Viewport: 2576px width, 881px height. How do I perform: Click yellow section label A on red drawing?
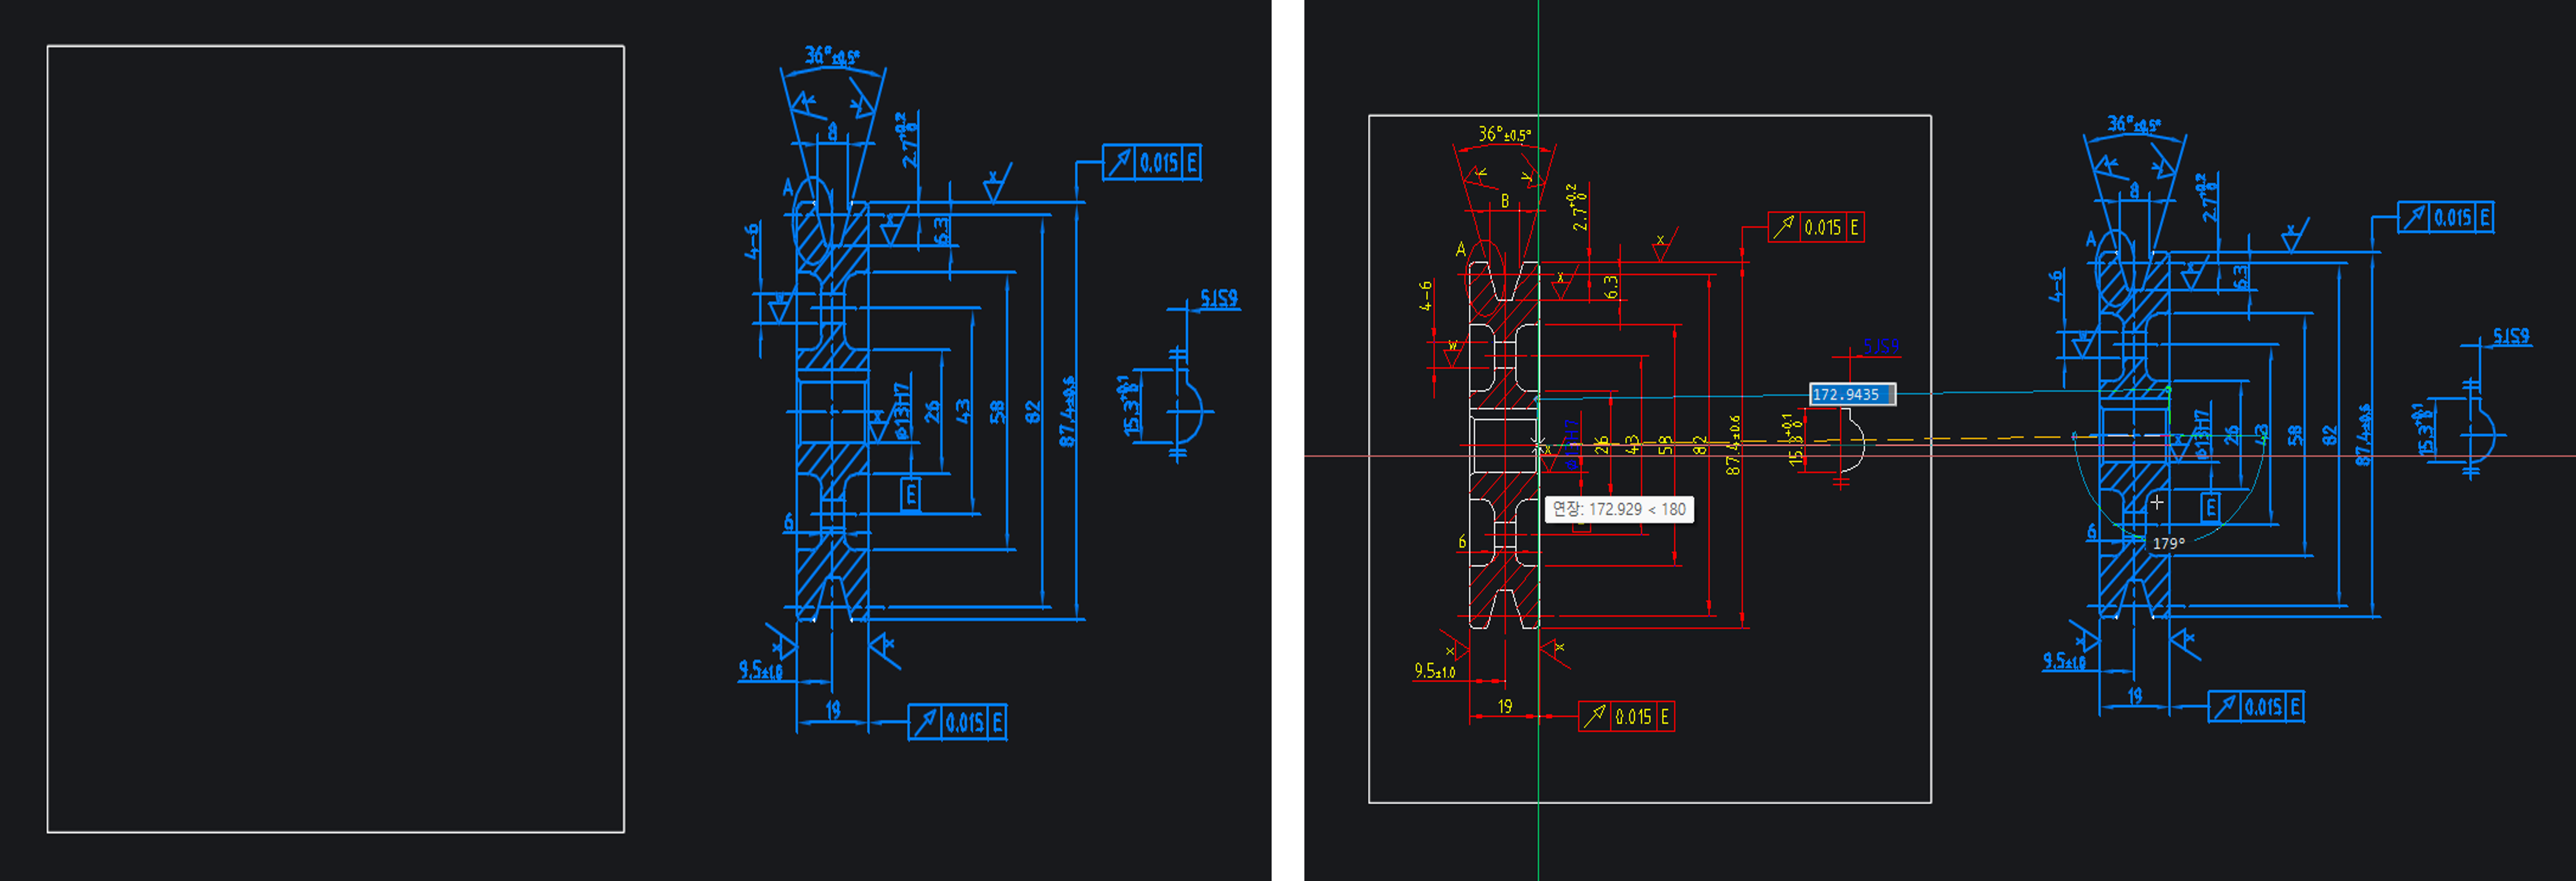(x=1460, y=249)
